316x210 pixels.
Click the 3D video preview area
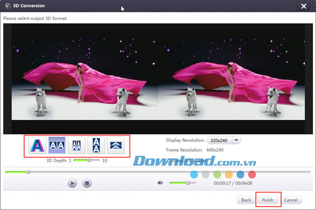(158, 79)
